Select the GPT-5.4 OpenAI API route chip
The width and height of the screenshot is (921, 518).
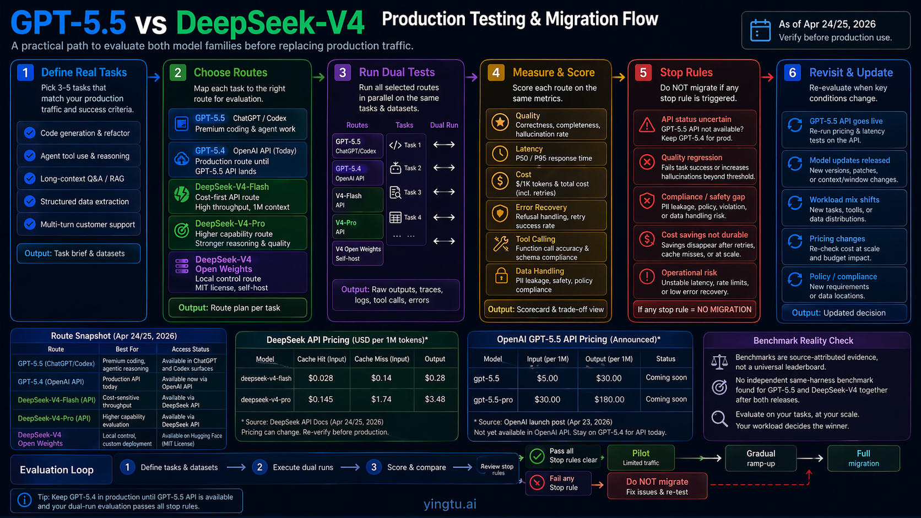click(x=357, y=173)
